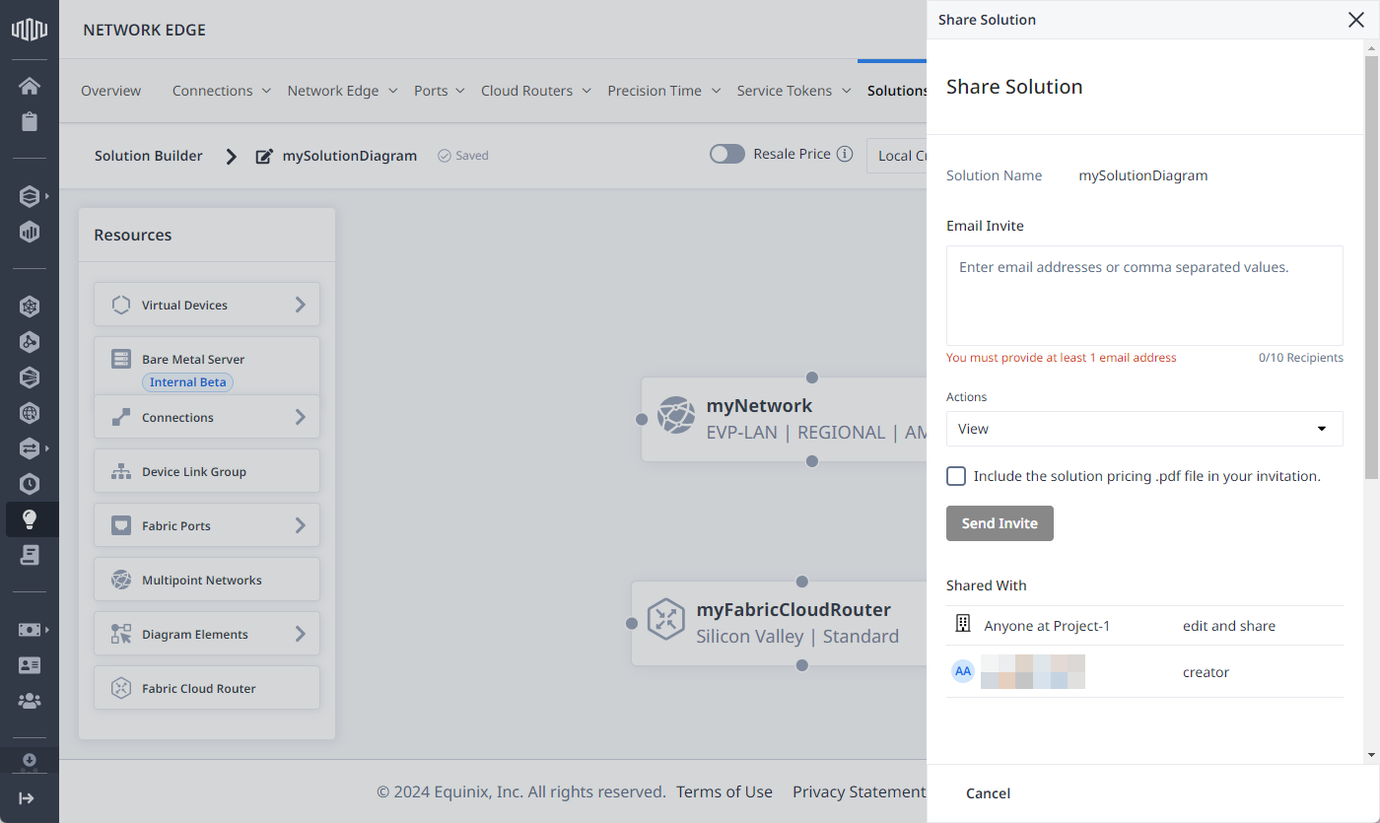The width and height of the screenshot is (1380, 823).
Task: Close the Share Solution panel
Action: [1356, 20]
